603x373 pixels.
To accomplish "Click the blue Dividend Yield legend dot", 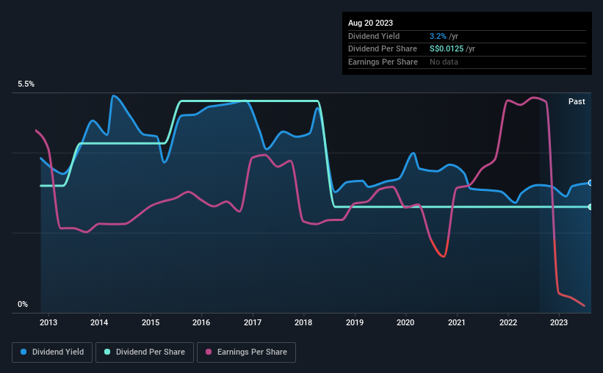I will [24, 352].
